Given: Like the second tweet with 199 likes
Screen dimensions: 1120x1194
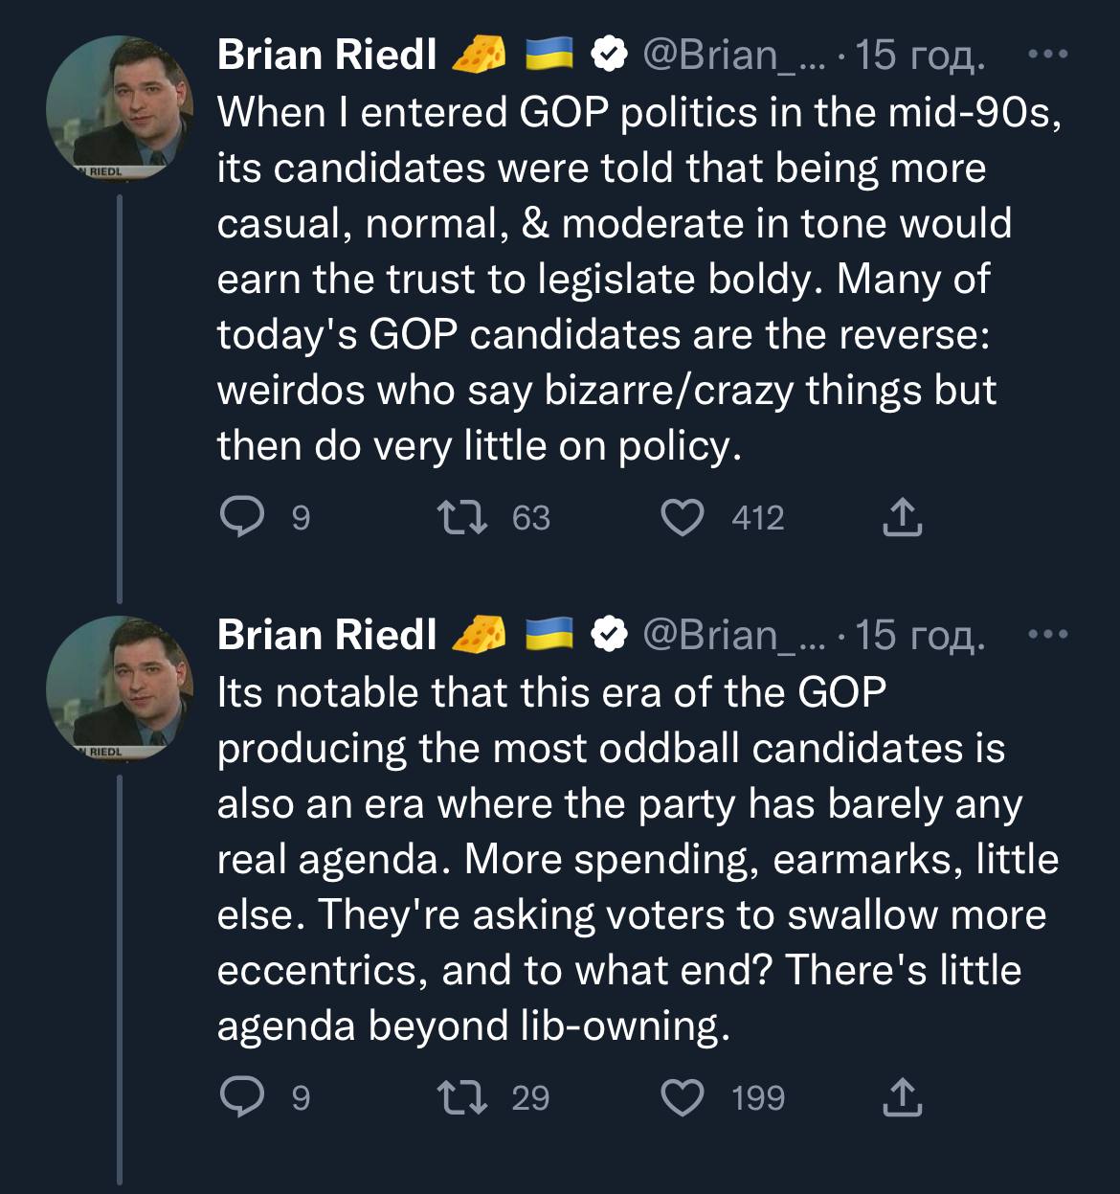Looking at the screenshot, I should tap(683, 1097).
